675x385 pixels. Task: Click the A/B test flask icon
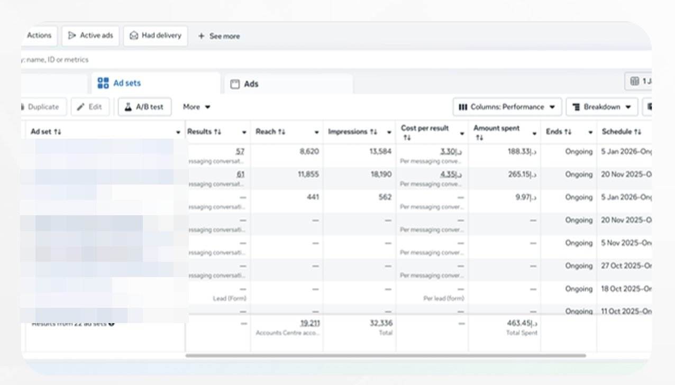click(x=128, y=107)
